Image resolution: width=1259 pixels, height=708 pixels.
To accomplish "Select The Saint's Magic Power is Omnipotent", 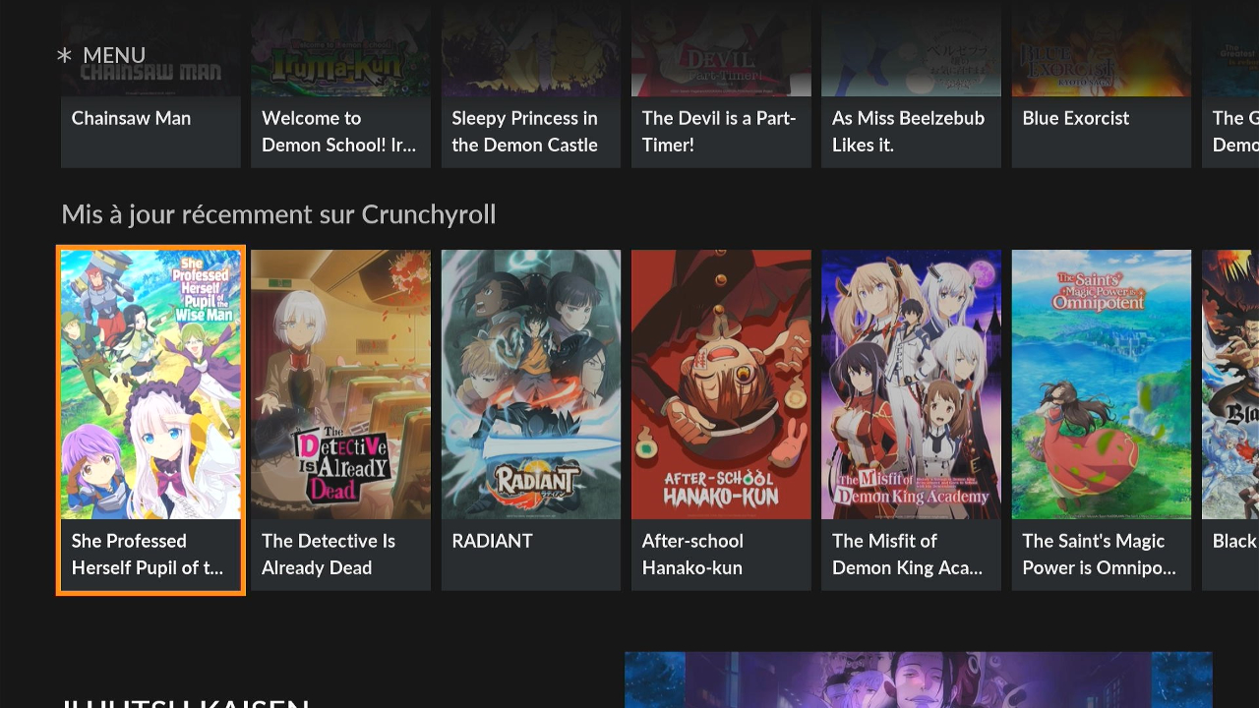I will tap(1101, 383).
